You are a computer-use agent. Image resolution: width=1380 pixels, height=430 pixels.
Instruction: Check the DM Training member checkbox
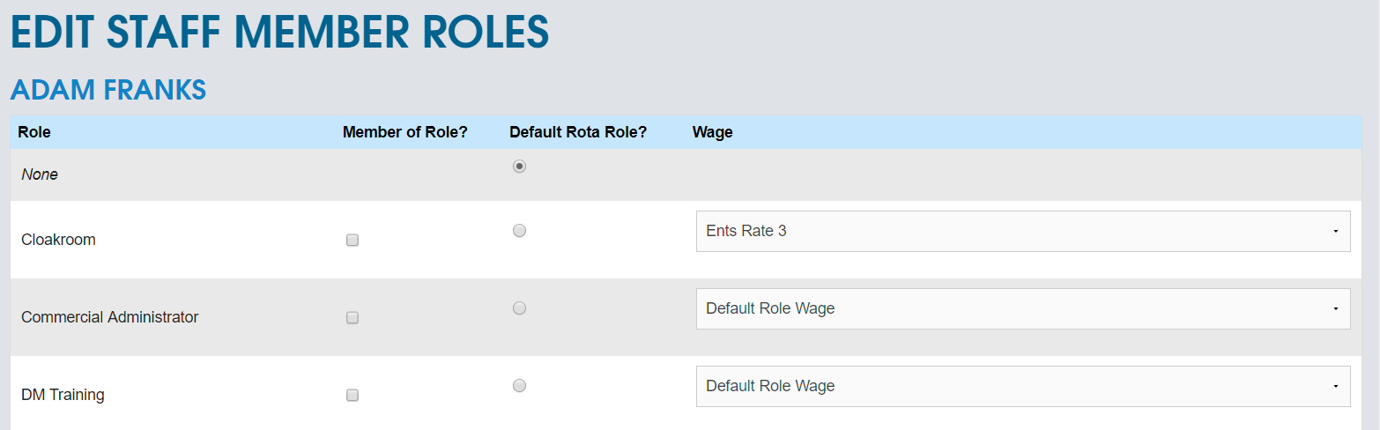(x=352, y=395)
